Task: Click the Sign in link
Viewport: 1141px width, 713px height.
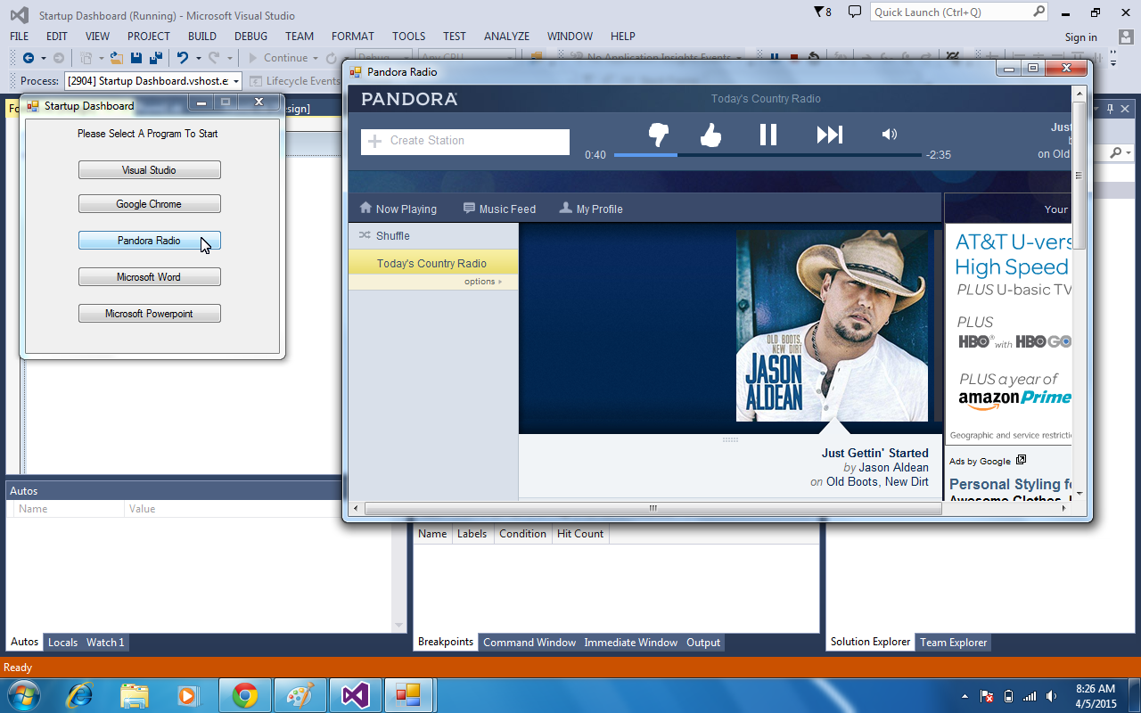Action: click(1081, 37)
